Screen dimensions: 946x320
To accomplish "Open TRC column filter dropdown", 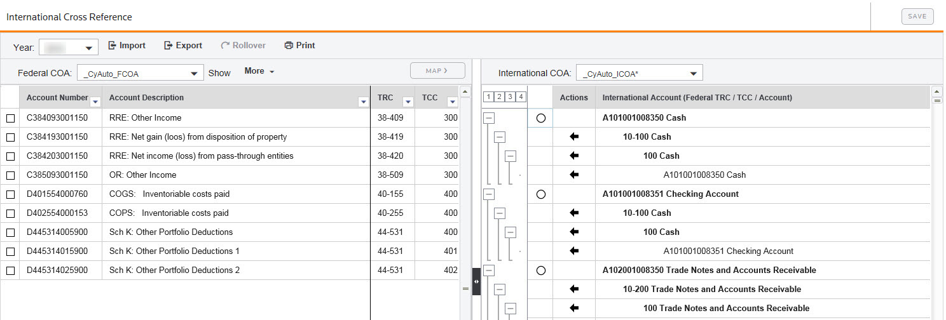I will pos(408,102).
